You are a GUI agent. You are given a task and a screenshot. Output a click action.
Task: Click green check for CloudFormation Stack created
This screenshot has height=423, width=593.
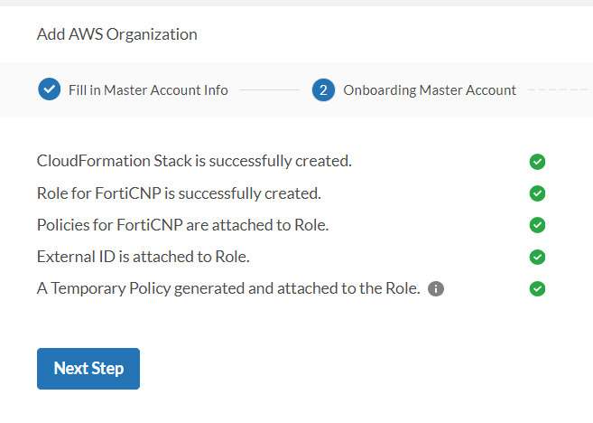[537, 162]
